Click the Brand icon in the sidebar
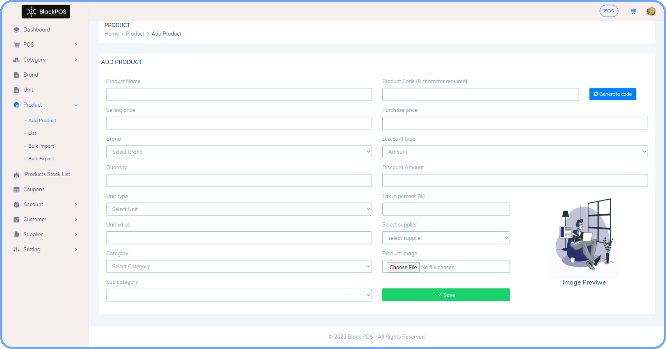 click(16, 74)
